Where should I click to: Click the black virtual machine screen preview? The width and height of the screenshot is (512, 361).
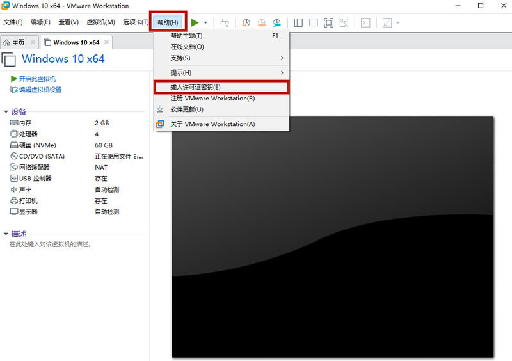(332, 237)
